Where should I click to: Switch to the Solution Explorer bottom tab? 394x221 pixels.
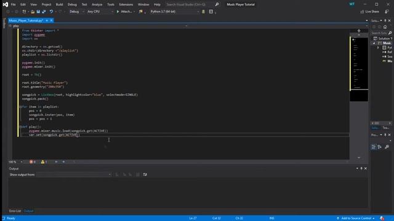[375, 128]
